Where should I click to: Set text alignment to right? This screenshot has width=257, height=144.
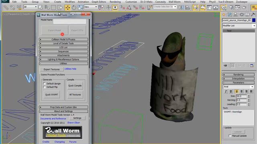(246, 92)
